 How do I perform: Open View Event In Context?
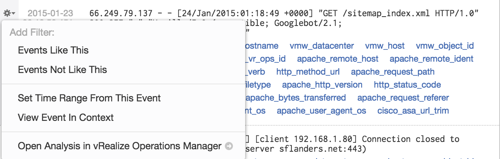click(66, 118)
